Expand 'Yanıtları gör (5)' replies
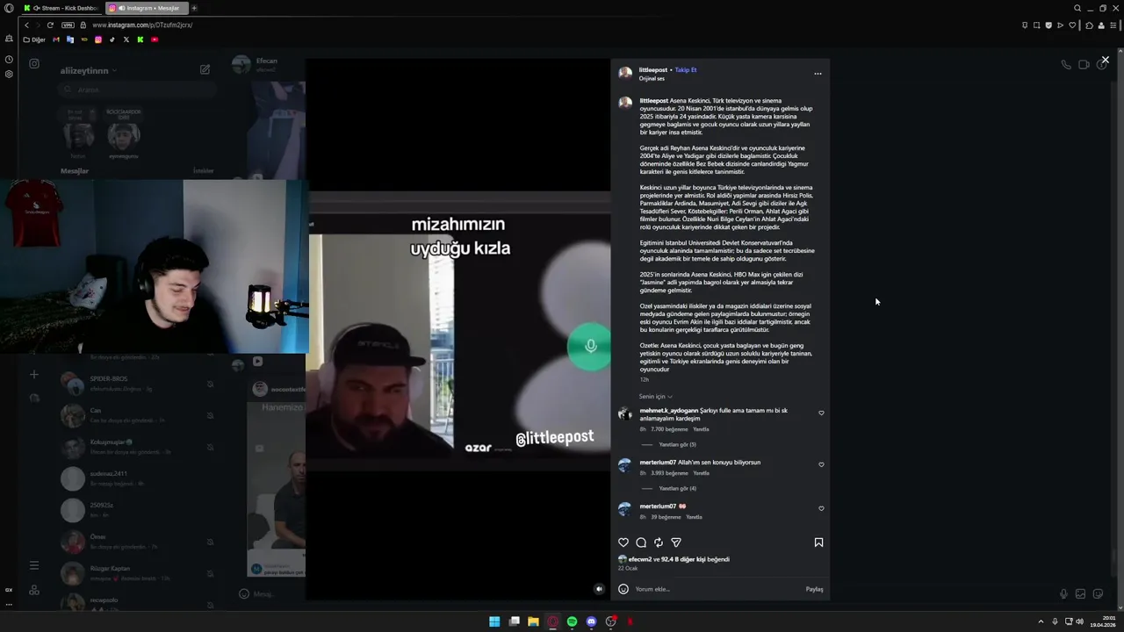 677,445
